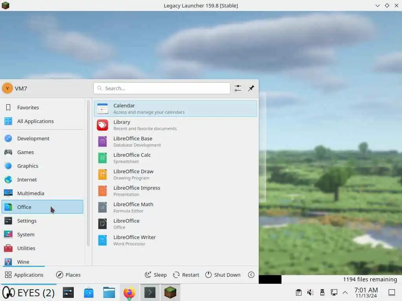Expand hidden system tray icons
Image resolution: width=402 pixels, height=301 pixels.
(x=345, y=292)
